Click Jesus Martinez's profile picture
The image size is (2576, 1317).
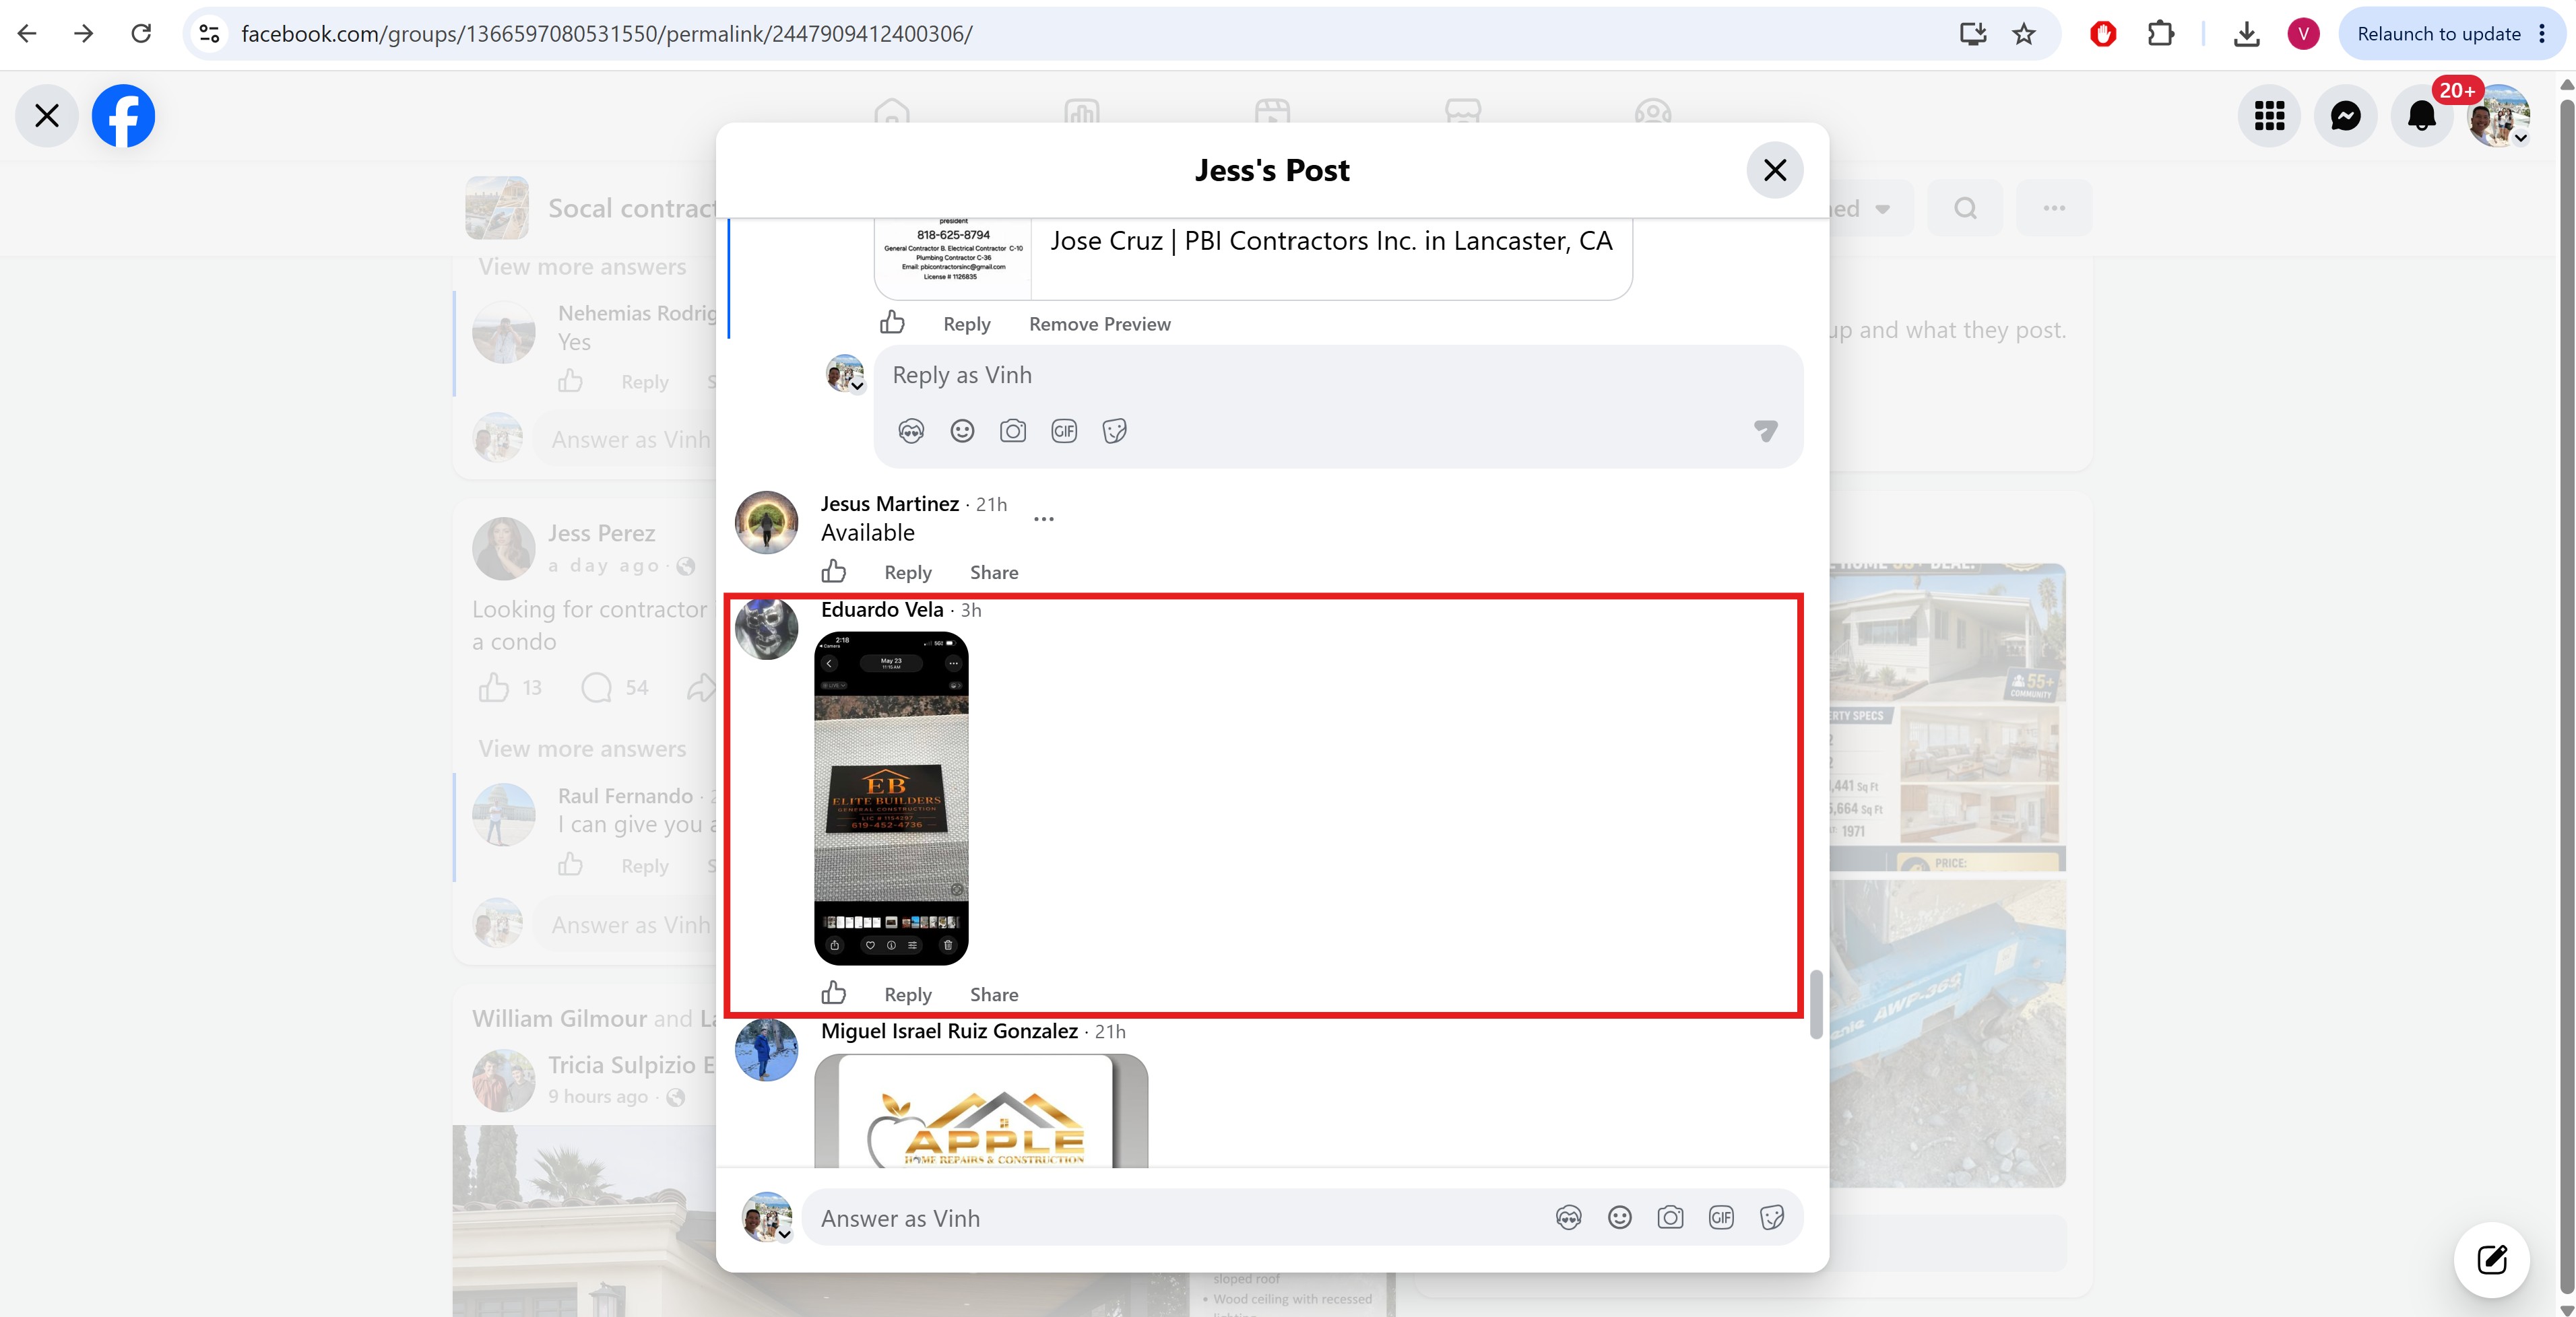pos(766,522)
